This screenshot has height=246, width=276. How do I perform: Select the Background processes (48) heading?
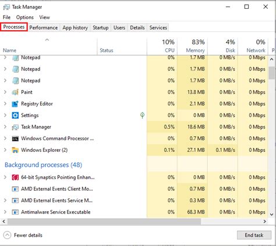pos(43,165)
